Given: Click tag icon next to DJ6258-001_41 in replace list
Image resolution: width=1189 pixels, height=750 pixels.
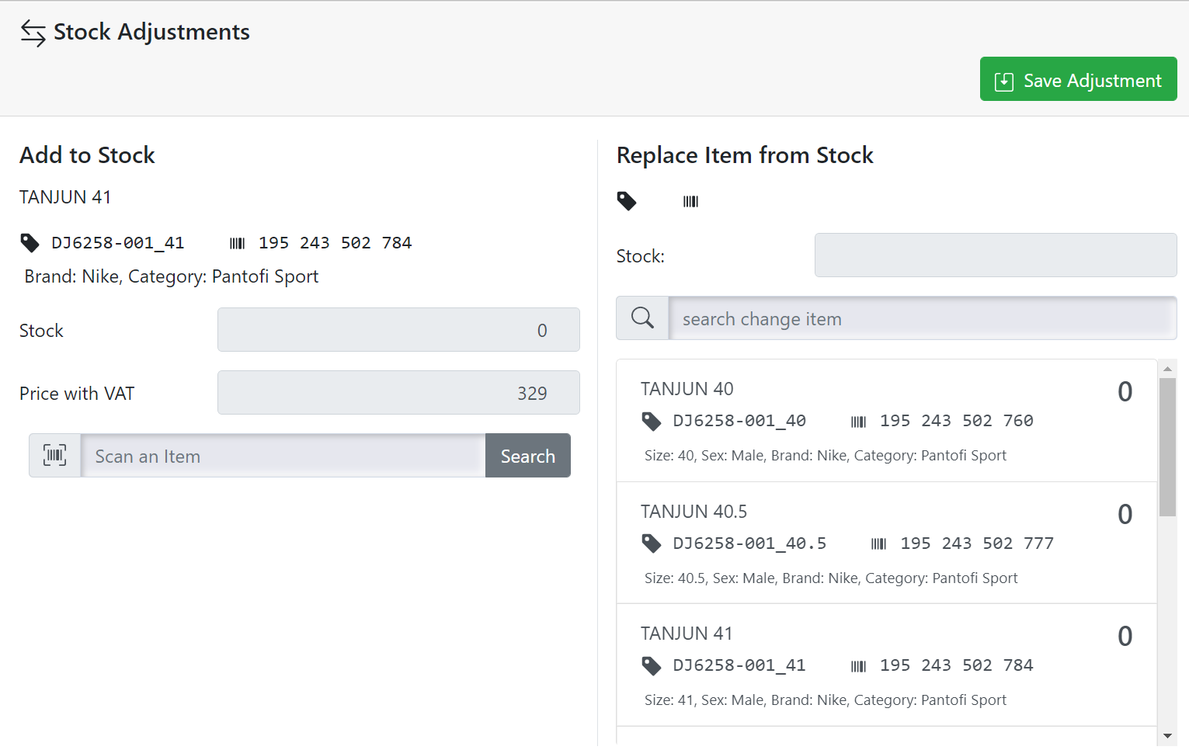Looking at the screenshot, I should [652, 665].
